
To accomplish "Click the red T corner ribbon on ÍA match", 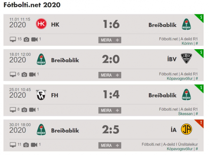I will [200, 123].
